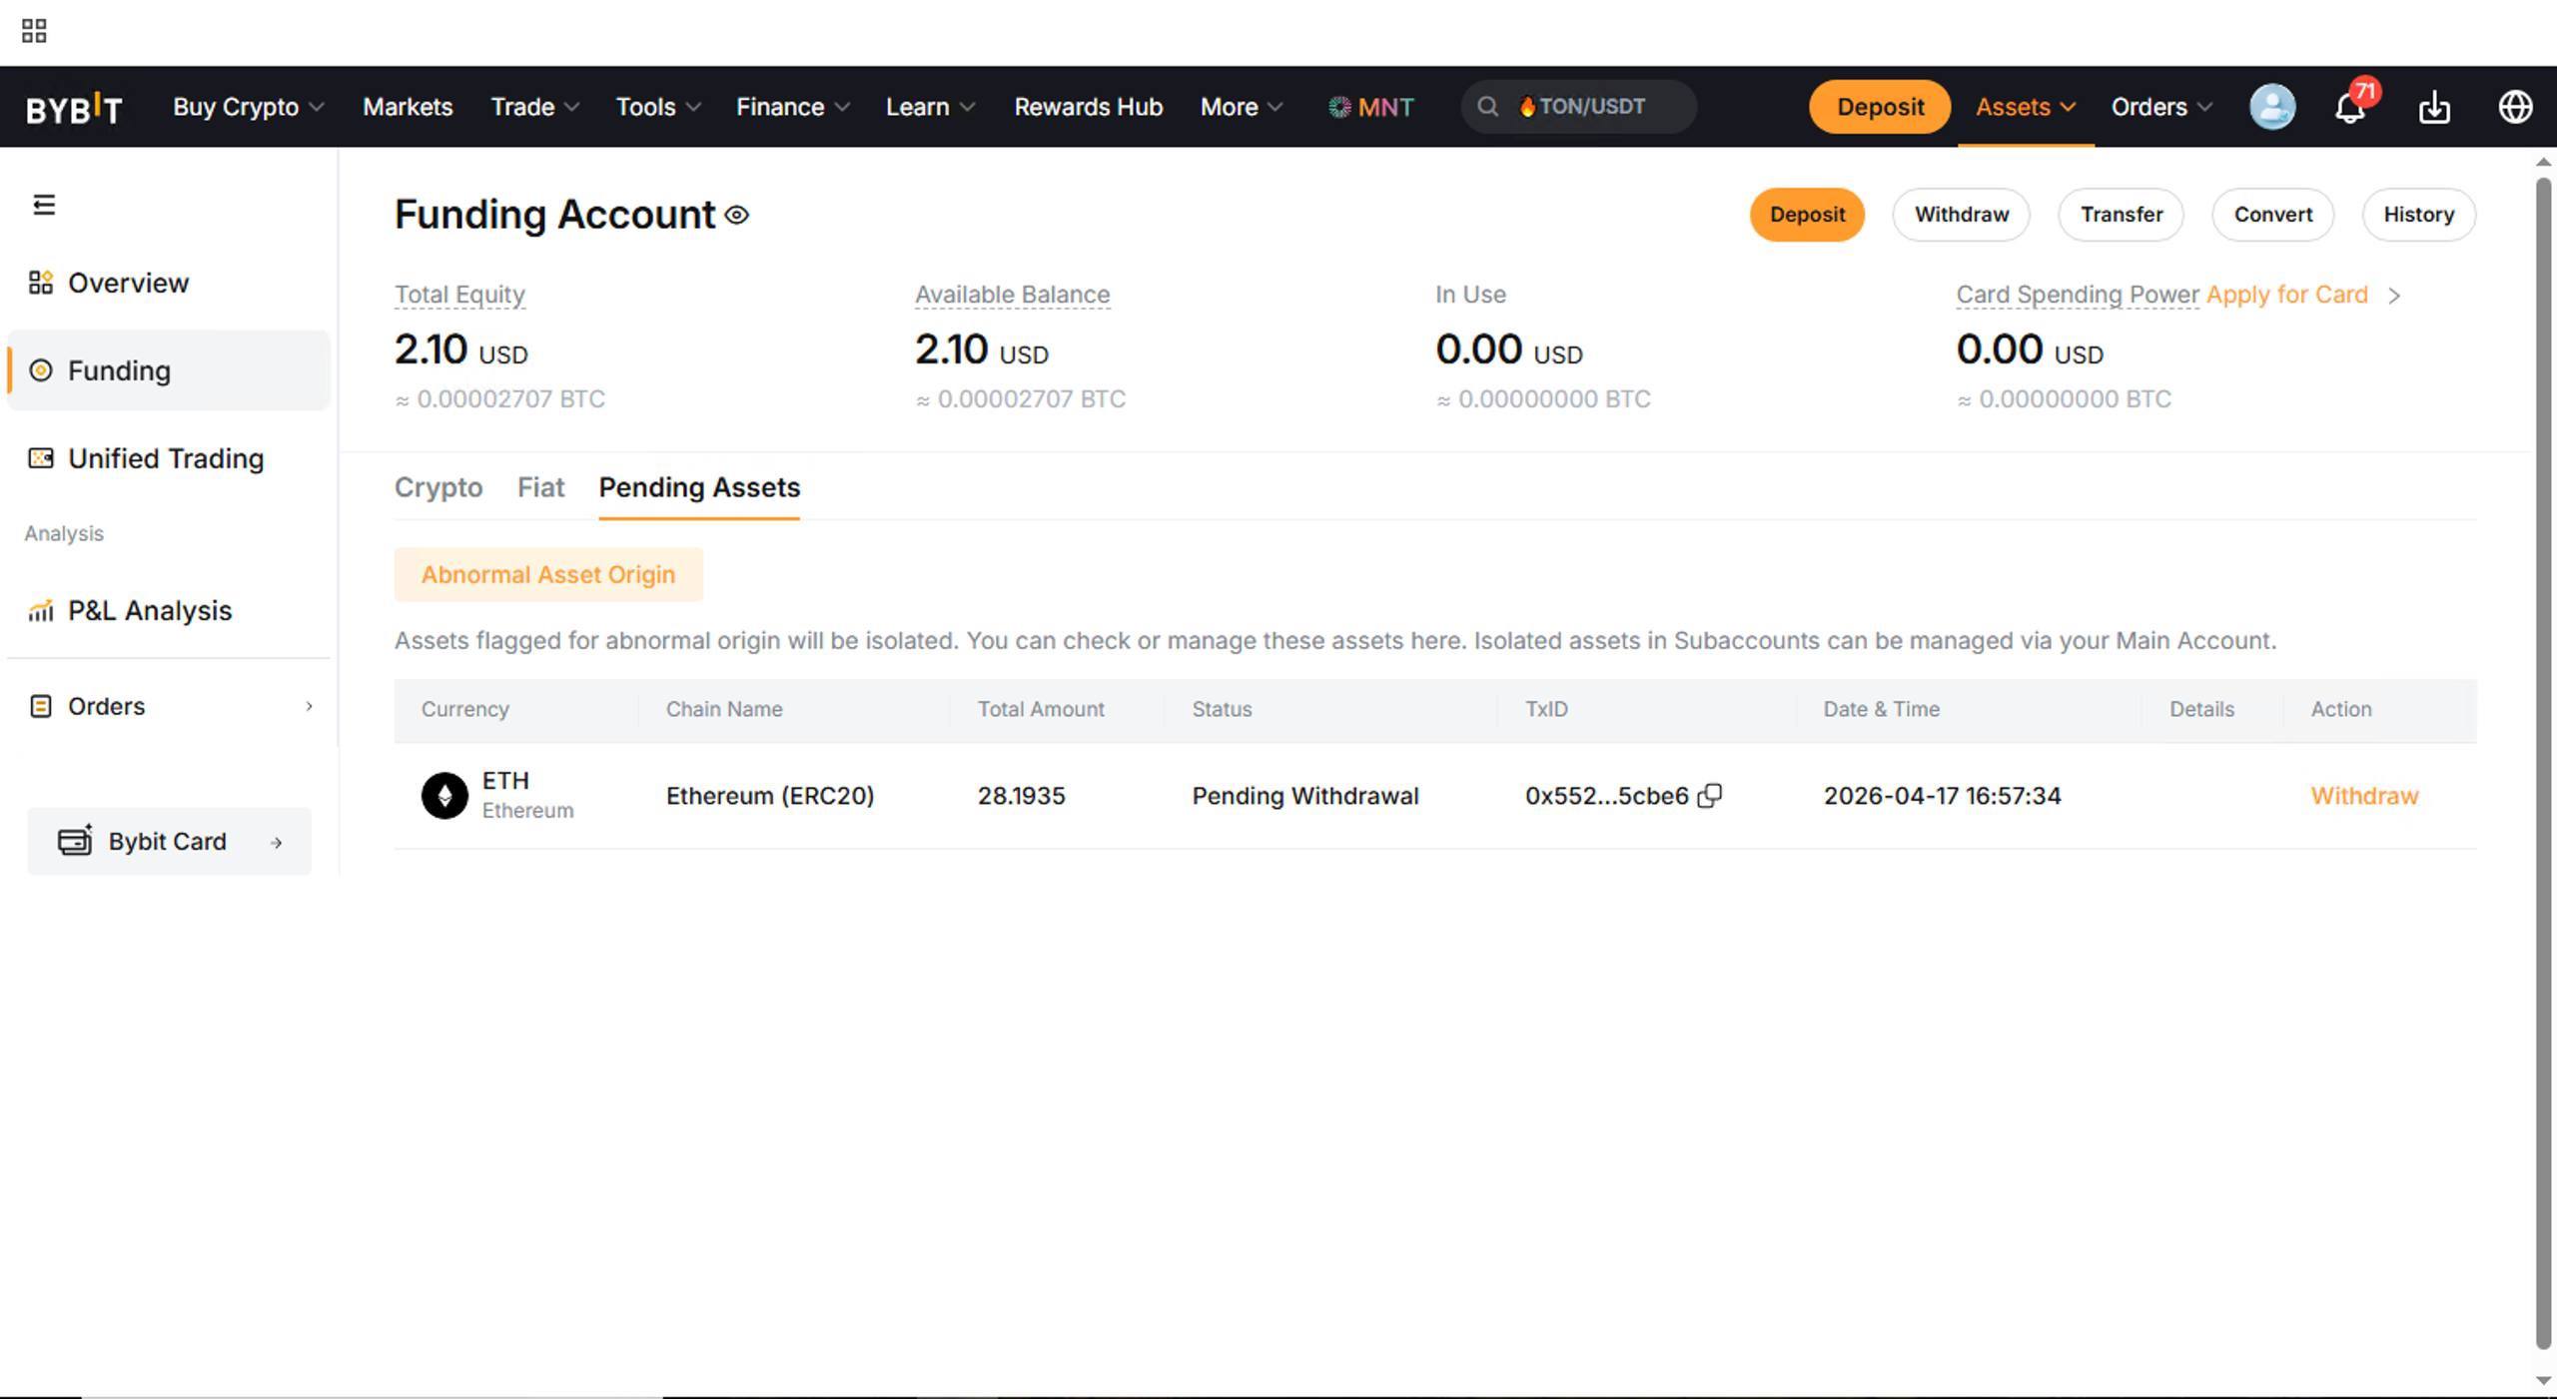Click the Bybit Card icon
The image size is (2557, 1399).
(x=75, y=841)
